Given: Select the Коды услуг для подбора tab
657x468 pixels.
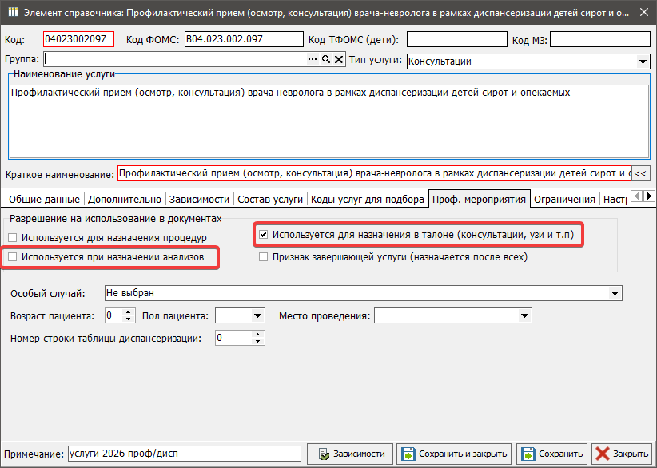Looking at the screenshot, I should click(368, 199).
